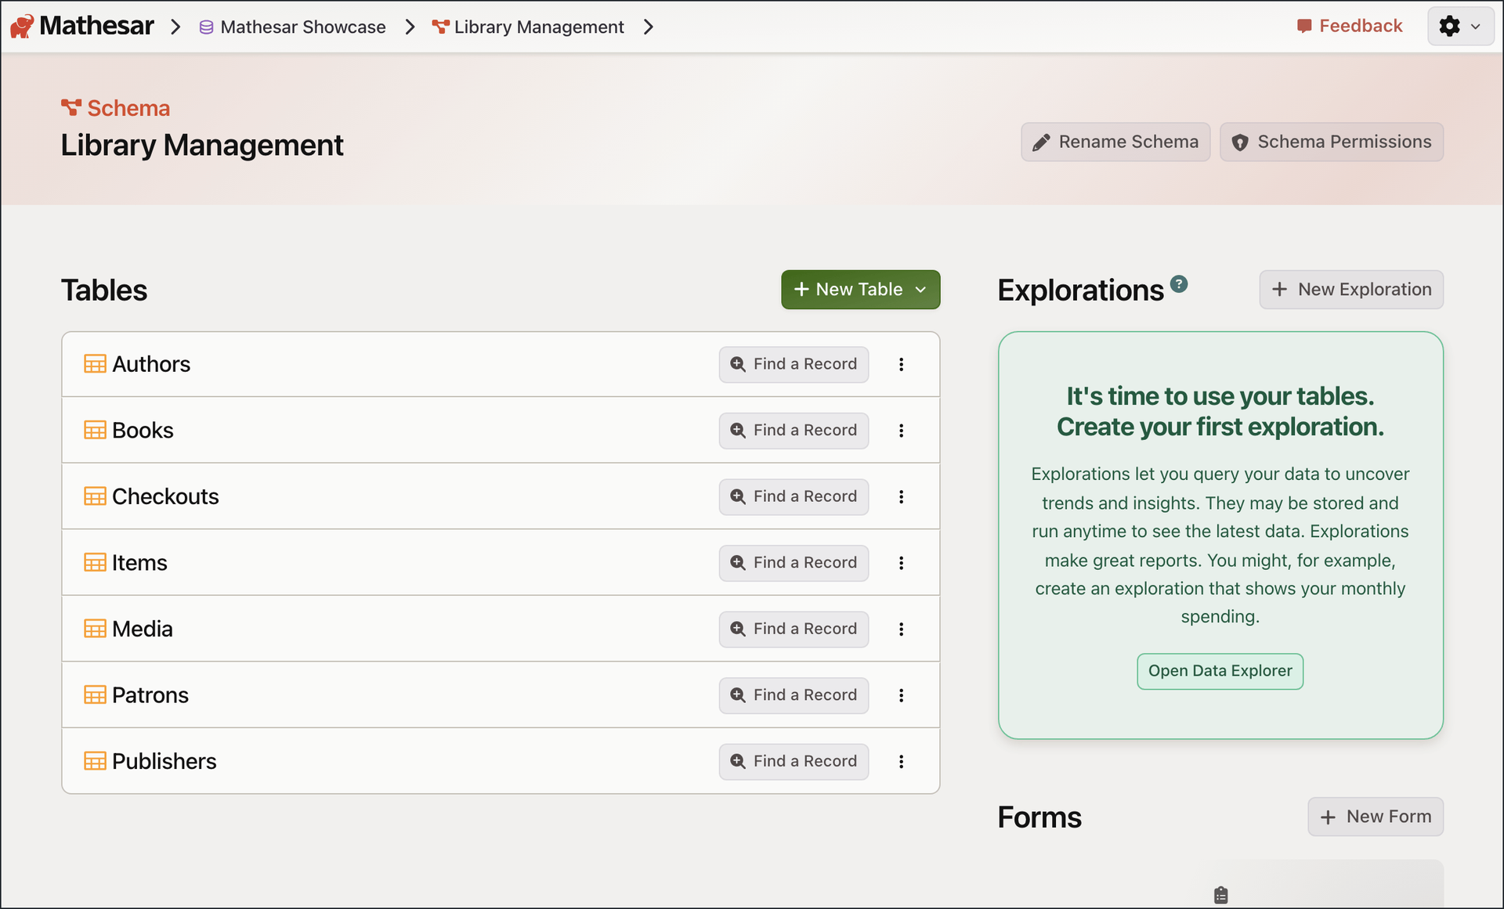Click the Books table icon
Image resolution: width=1504 pixels, height=909 pixels.
pyautogui.click(x=95, y=431)
